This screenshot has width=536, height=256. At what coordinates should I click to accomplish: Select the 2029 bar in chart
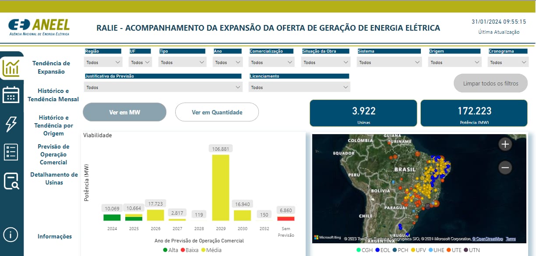[221, 188]
